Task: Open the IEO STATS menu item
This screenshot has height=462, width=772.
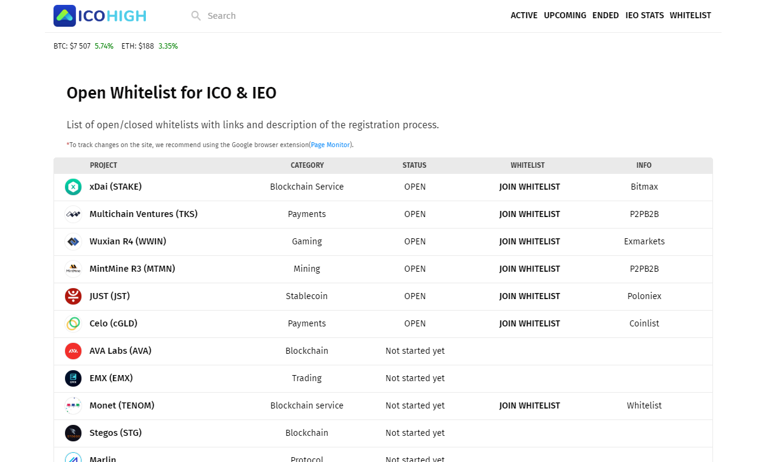Action: [645, 16]
